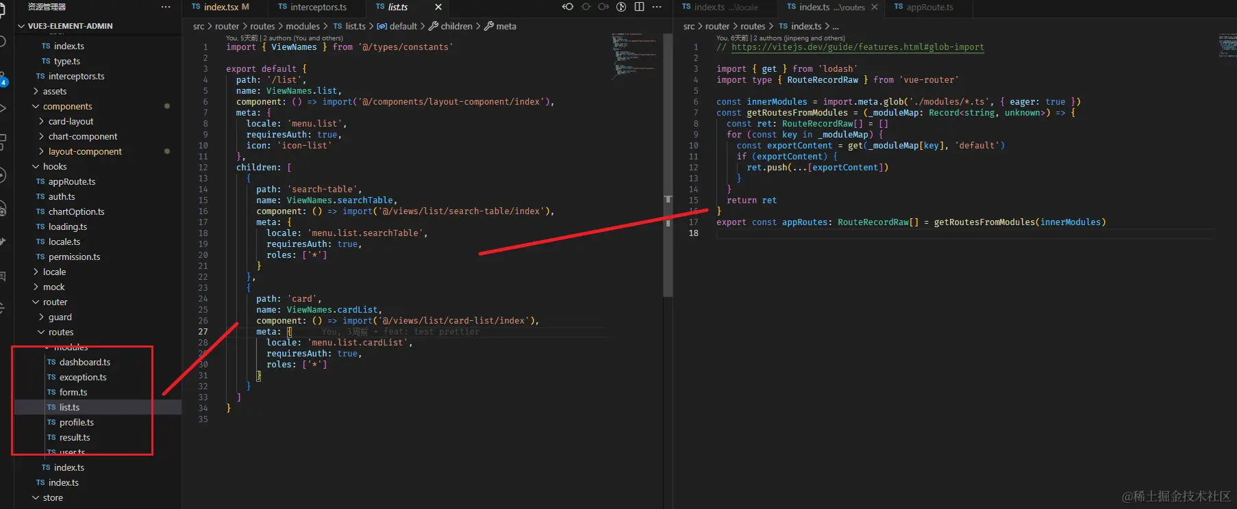The width and height of the screenshot is (1237, 509).
Task: Open changes (source control) editor icon
Action: [x=621, y=7]
